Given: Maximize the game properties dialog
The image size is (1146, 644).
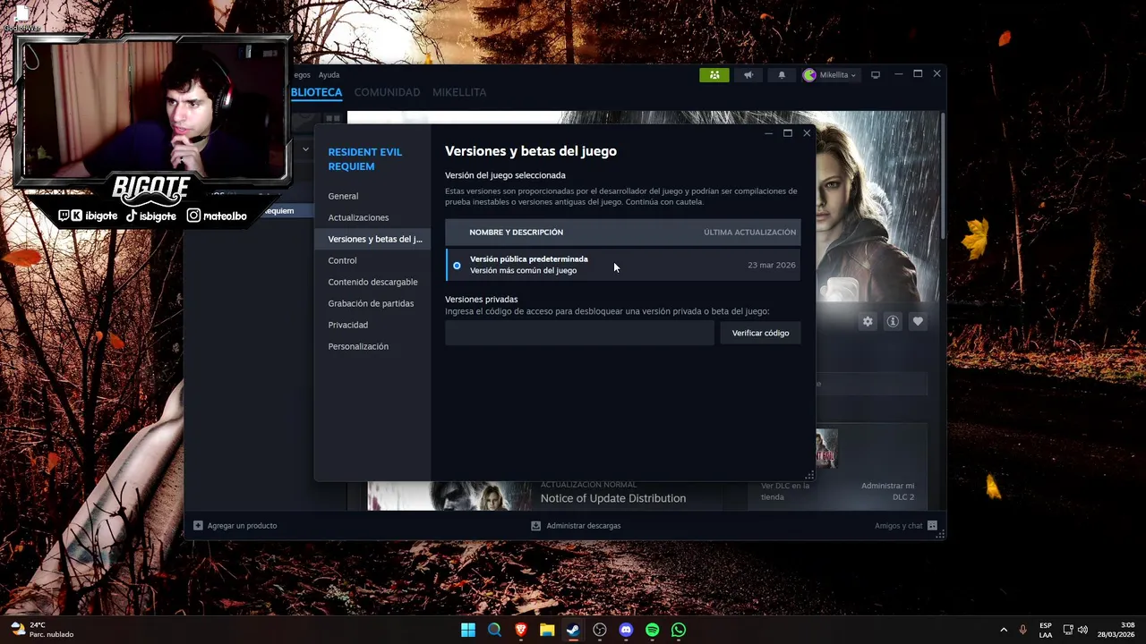Looking at the screenshot, I should tap(787, 133).
